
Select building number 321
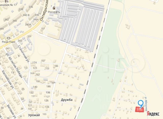(x=43, y=28)
